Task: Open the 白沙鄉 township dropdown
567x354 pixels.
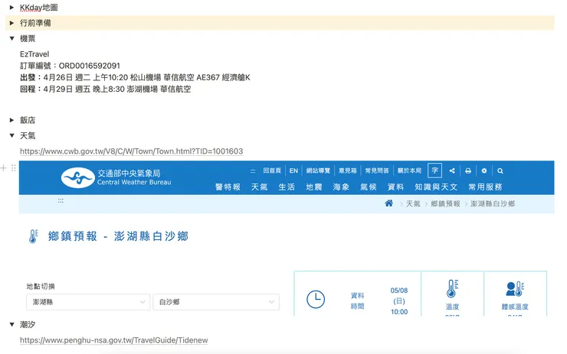Action: [x=216, y=302]
